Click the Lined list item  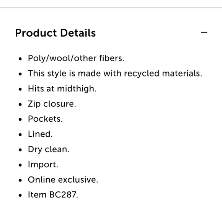coord(40,134)
